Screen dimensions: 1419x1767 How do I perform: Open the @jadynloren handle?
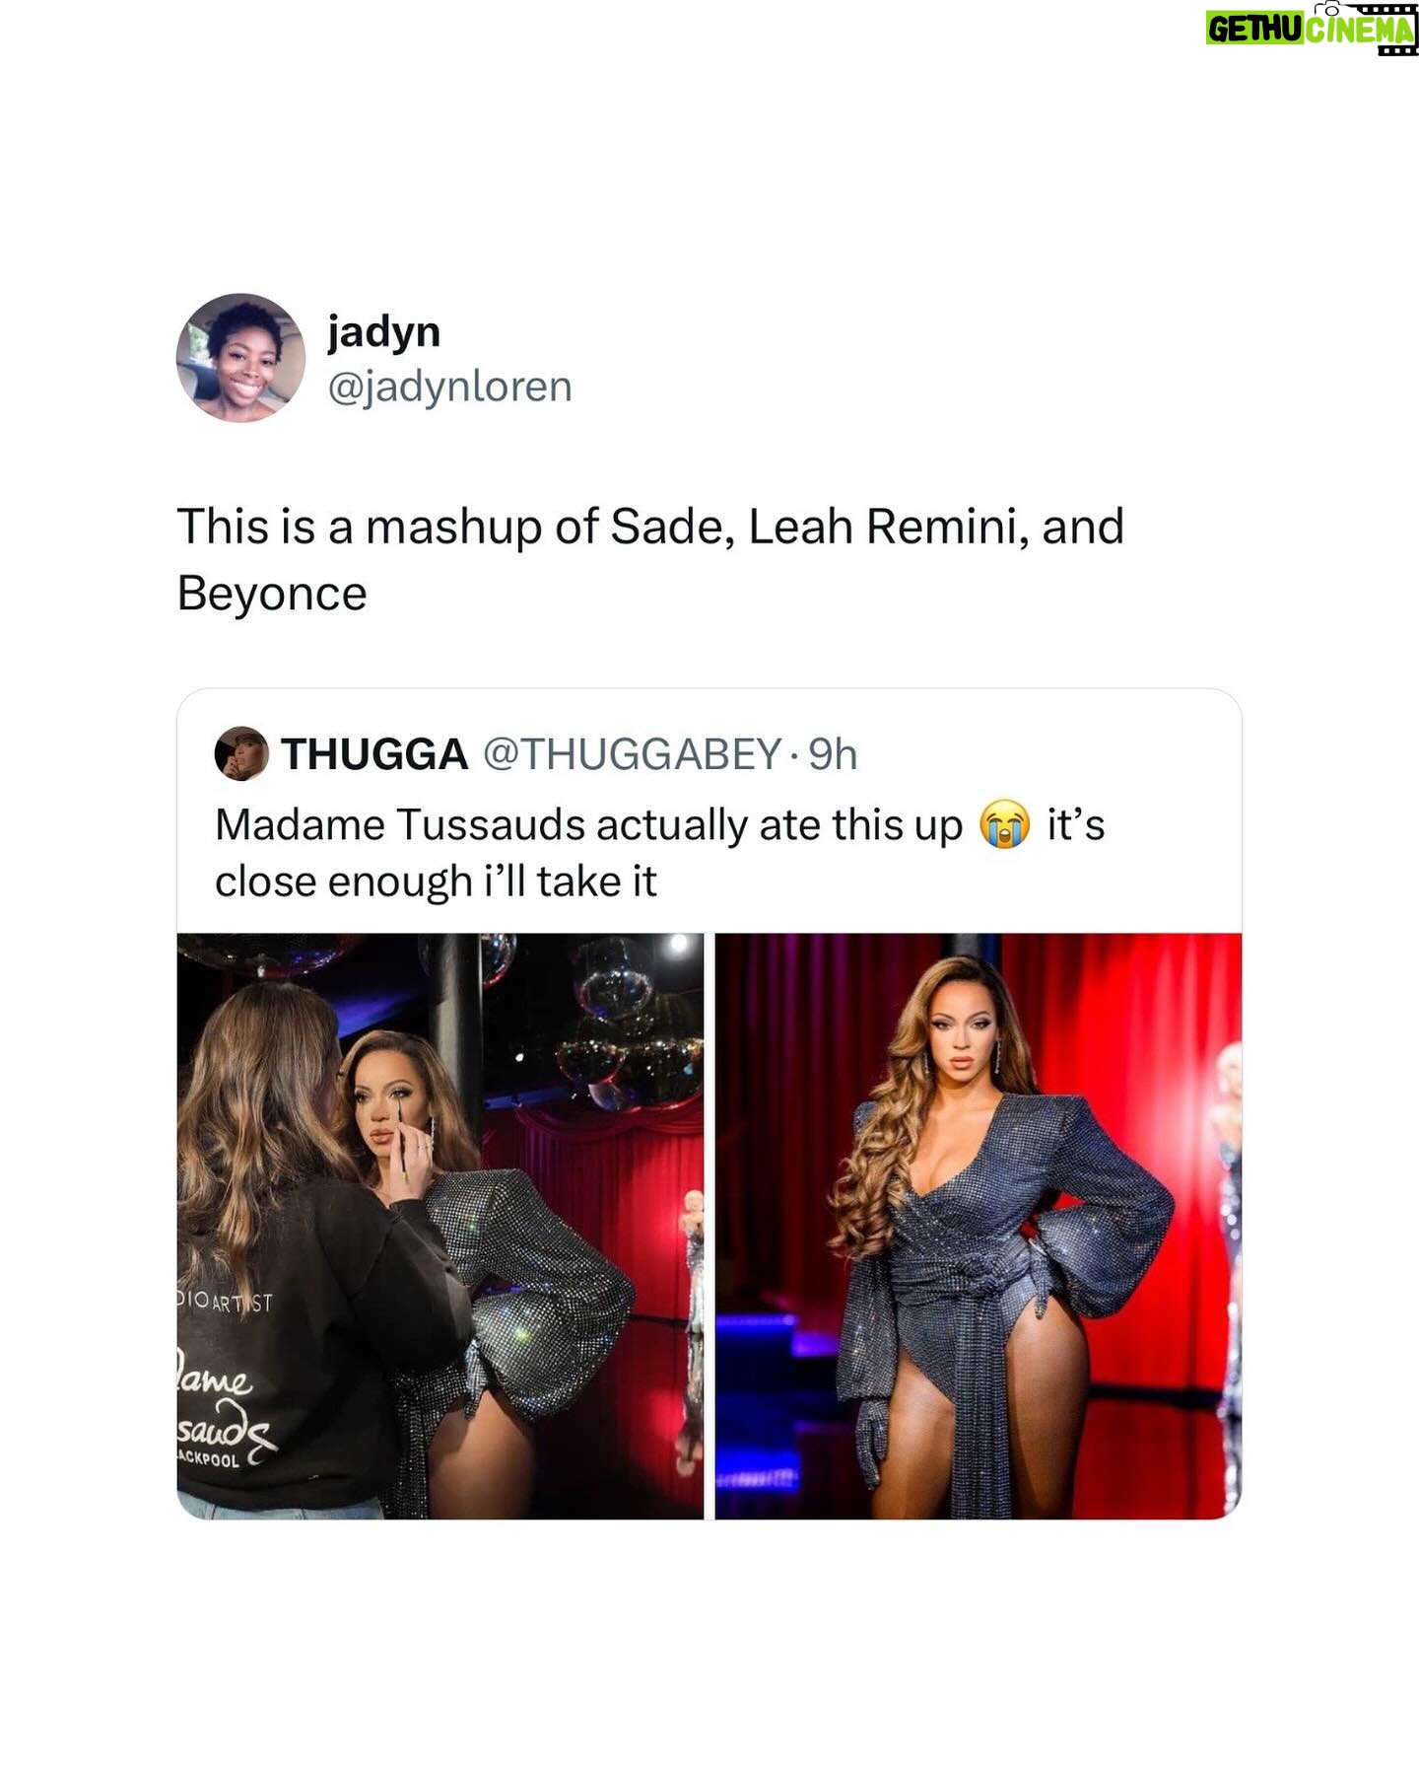(x=449, y=387)
